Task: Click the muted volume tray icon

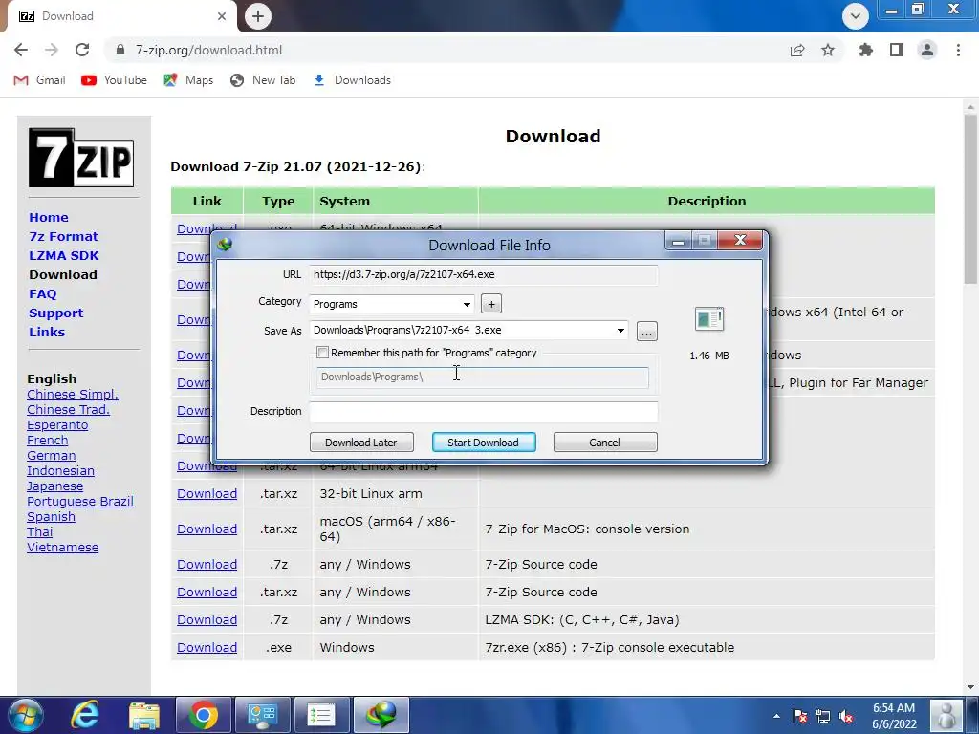Action: click(847, 716)
